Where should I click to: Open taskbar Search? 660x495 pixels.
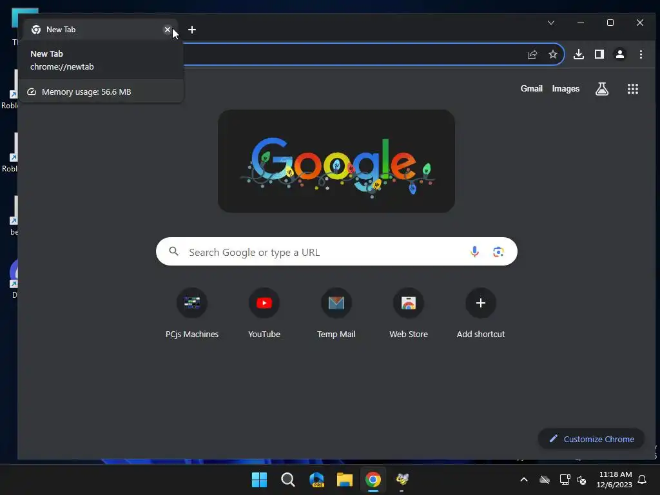click(x=288, y=480)
